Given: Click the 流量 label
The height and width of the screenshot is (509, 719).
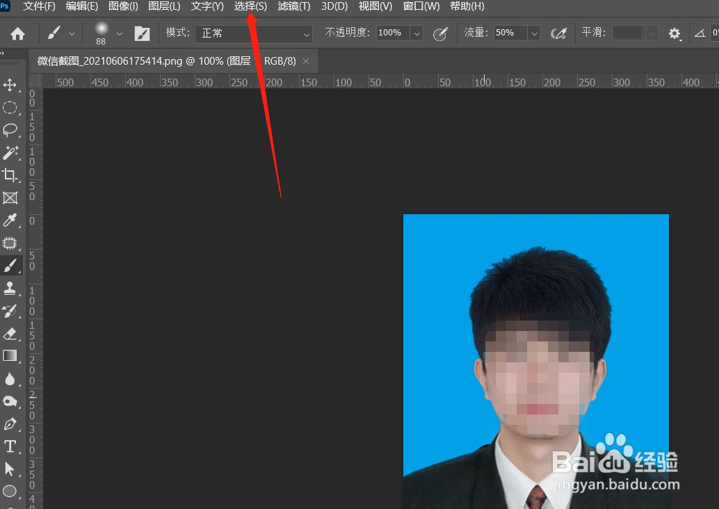Looking at the screenshot, I should [476, 33].
